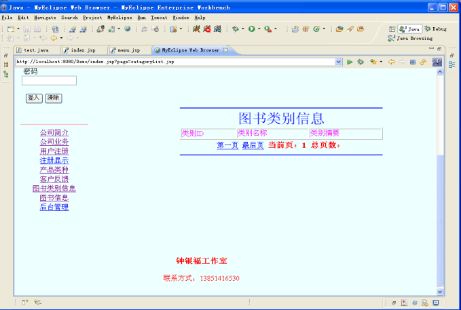The height and width of the screenshot is (310, 461).
Task: Switch to the menu.jsp editor tab
Action: click(x=129, y=50)
